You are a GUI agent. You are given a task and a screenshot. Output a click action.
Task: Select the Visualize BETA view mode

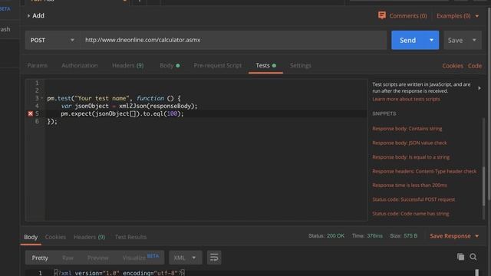point(140,258)
